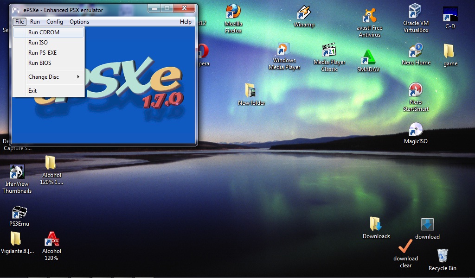Launch Media Player Classic icon
This screenshot has width=475, height=278.
tap(329, 57)
